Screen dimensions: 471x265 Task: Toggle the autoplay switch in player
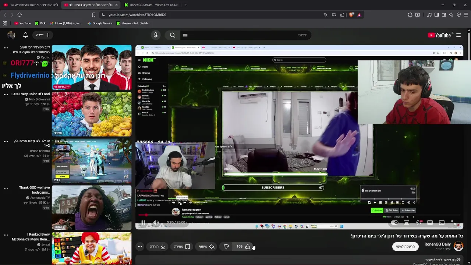394,222
